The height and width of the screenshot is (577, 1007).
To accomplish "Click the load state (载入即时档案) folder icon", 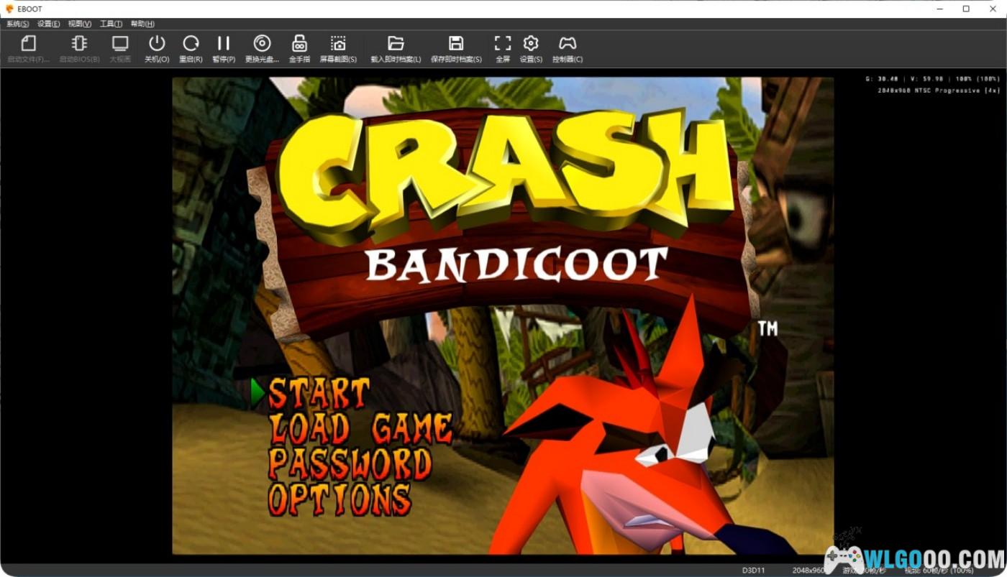I will 396,45.
